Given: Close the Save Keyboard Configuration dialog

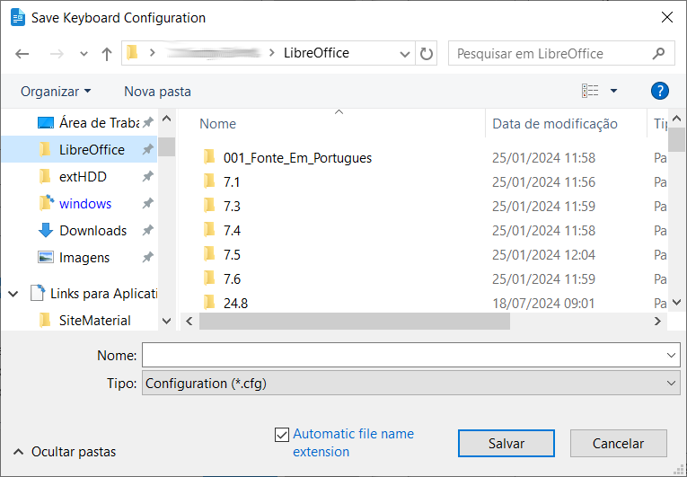Looking at the screenshot, I should click(667, 17).
